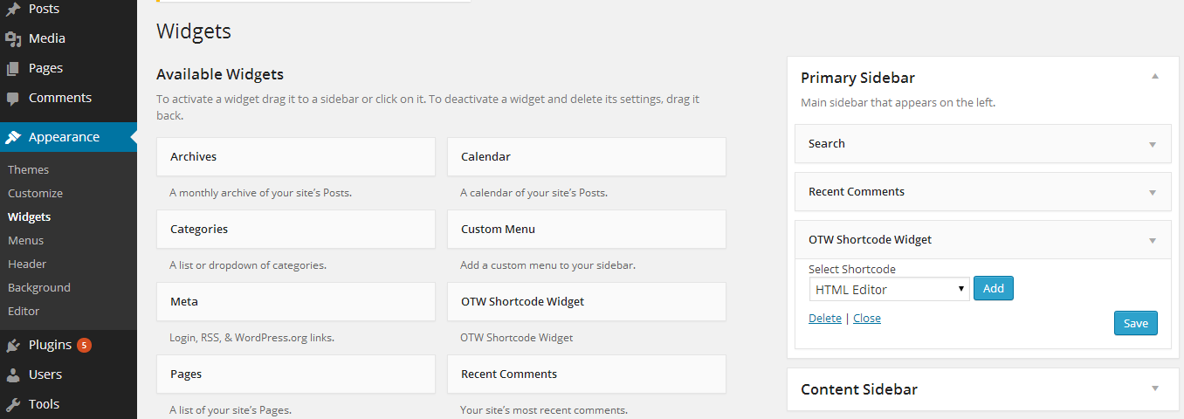Viewport: 1184px width, 419px height.
Task: Click the Delete link in widget
Action: pyautogui.click(x=825, y=319)
